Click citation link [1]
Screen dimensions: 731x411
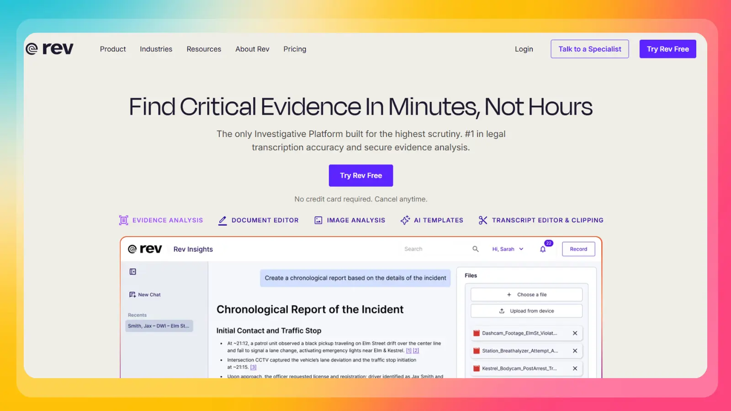(x=408, y=351)
